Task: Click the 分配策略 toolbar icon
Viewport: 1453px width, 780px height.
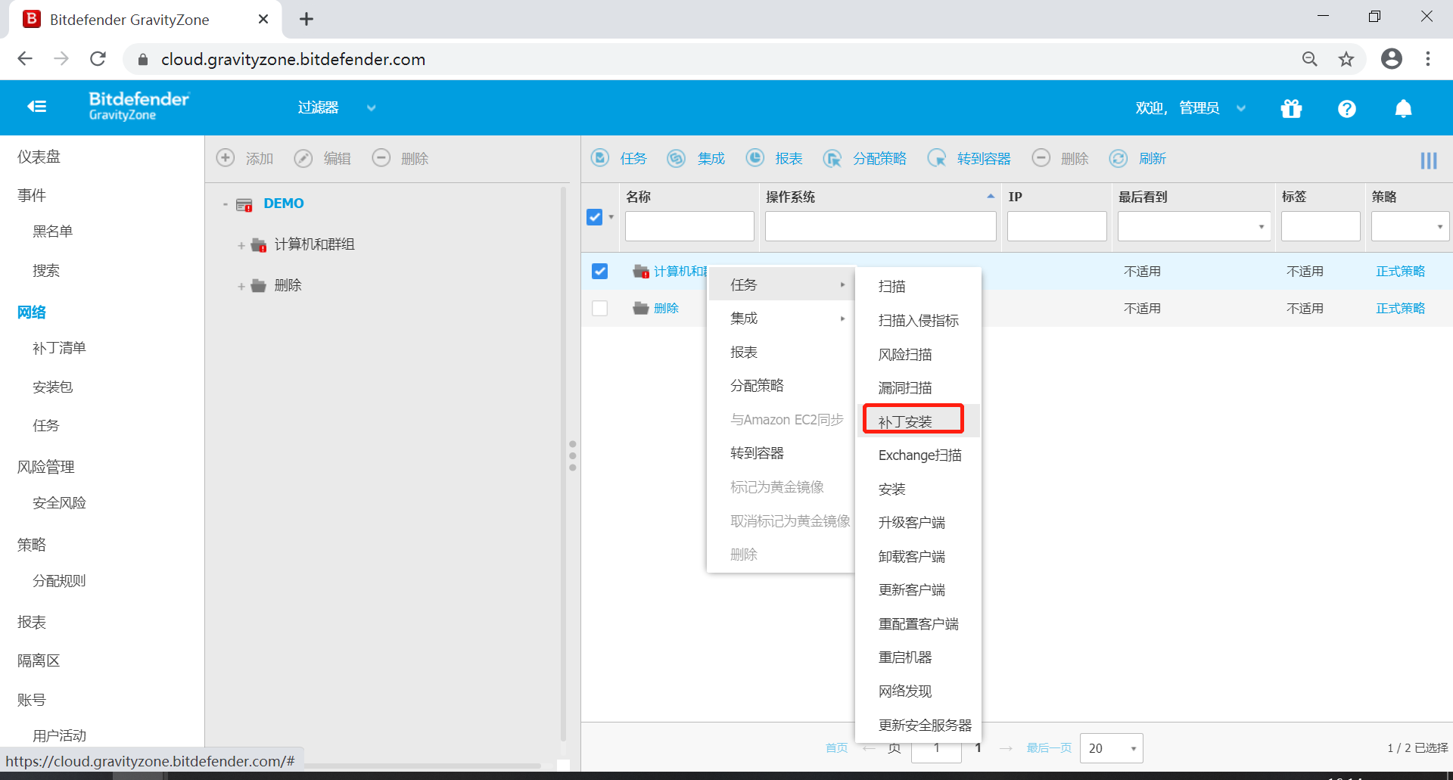Action: 832,158
